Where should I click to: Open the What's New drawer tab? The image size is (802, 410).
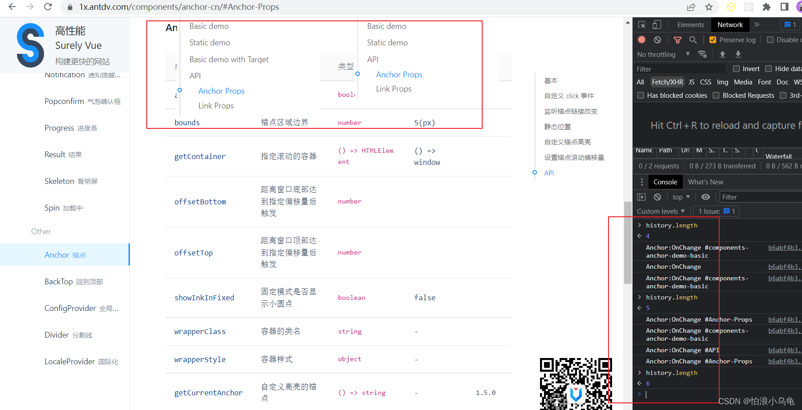click(705, 182)
